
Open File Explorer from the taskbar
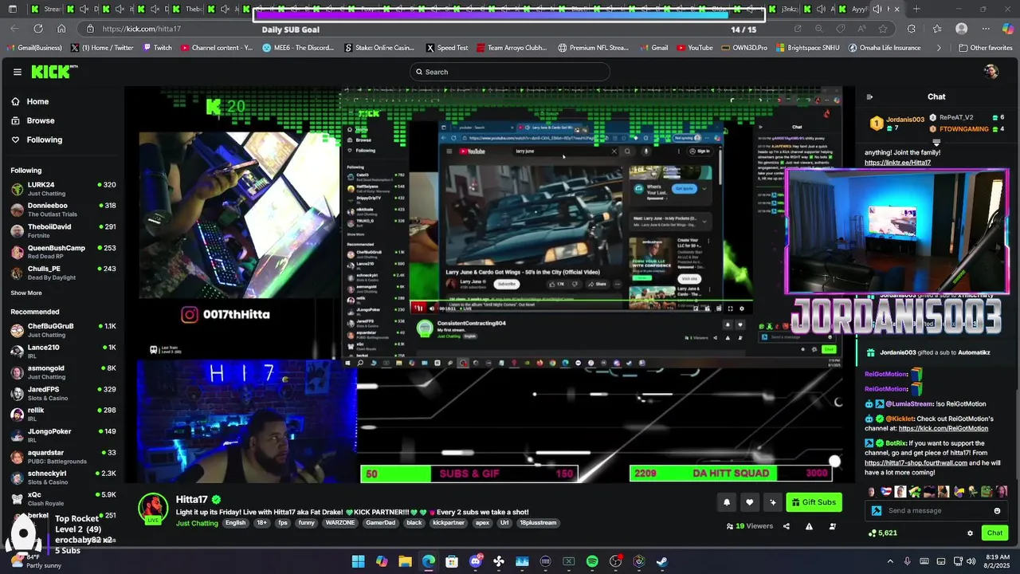click(x=406, y=561)
